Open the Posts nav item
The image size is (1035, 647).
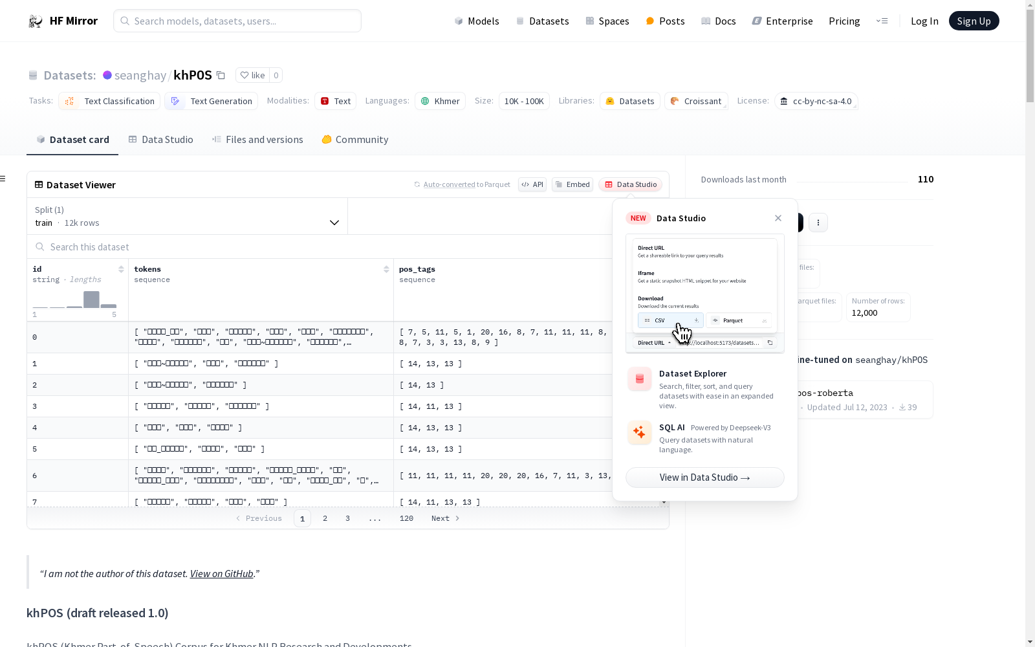(x=666, y=21)
